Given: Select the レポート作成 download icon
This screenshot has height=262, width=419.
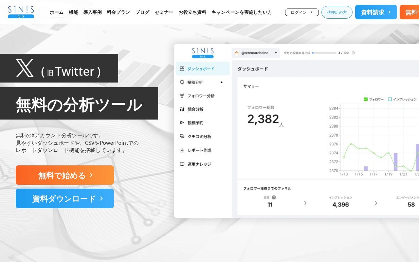Looking at the screenshot, I should click(182, 150).
